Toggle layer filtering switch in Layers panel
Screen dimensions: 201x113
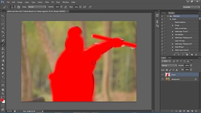[x=192, y=61]
